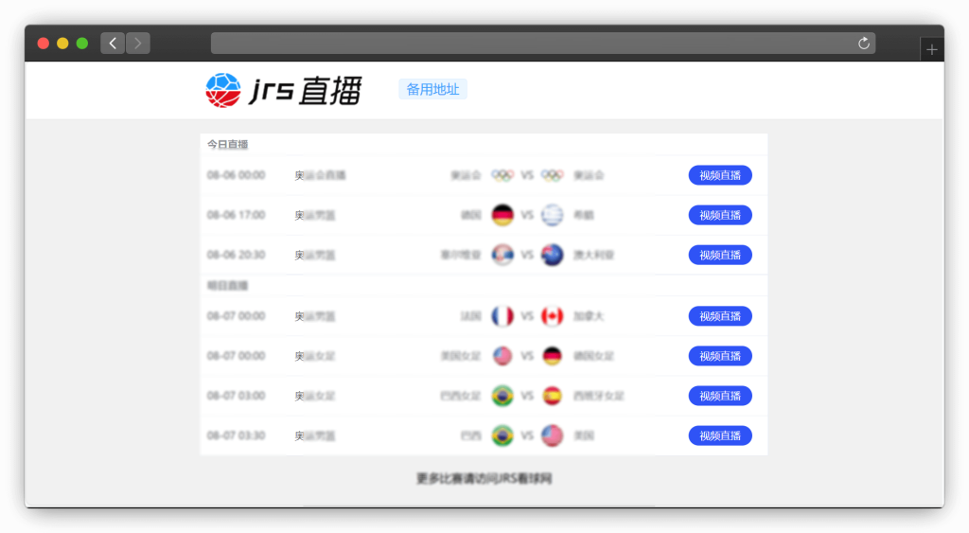Viewport: 969px width, 533px height.
Task: Click the 明日直播 section heading
Action: (x=227, y=286)
